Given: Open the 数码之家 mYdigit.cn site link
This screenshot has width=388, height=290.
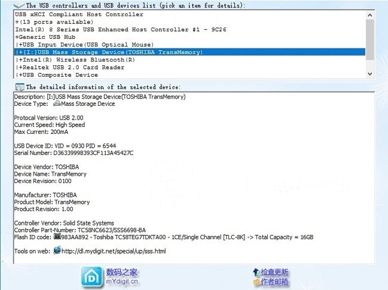Looking at the screenshot, I should [122, 277].
